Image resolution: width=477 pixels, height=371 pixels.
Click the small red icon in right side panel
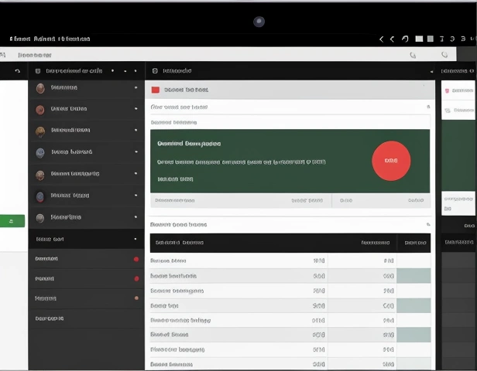447,90
